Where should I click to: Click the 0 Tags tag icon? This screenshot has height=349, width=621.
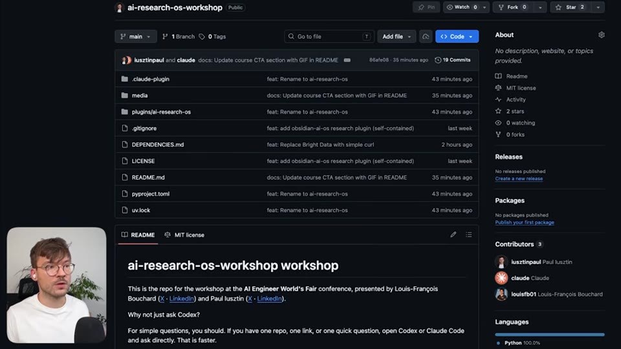click(x=202, y=36)
